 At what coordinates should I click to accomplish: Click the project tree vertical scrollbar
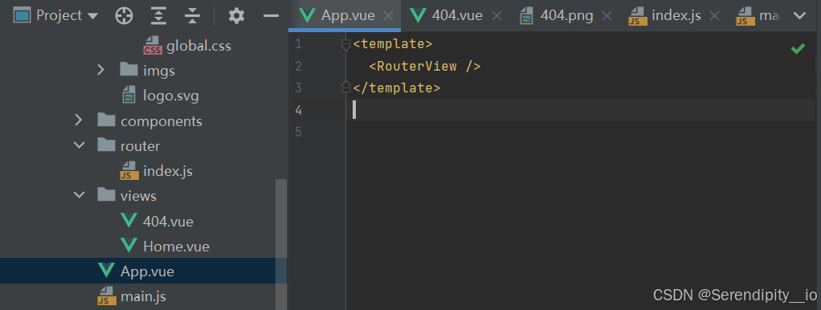point(281,244)
